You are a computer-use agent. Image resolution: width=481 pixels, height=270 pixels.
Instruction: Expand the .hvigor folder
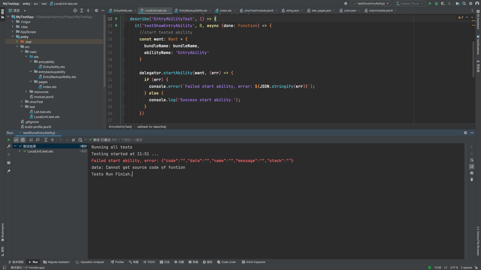pyautogui.click(x=13, y=22)
